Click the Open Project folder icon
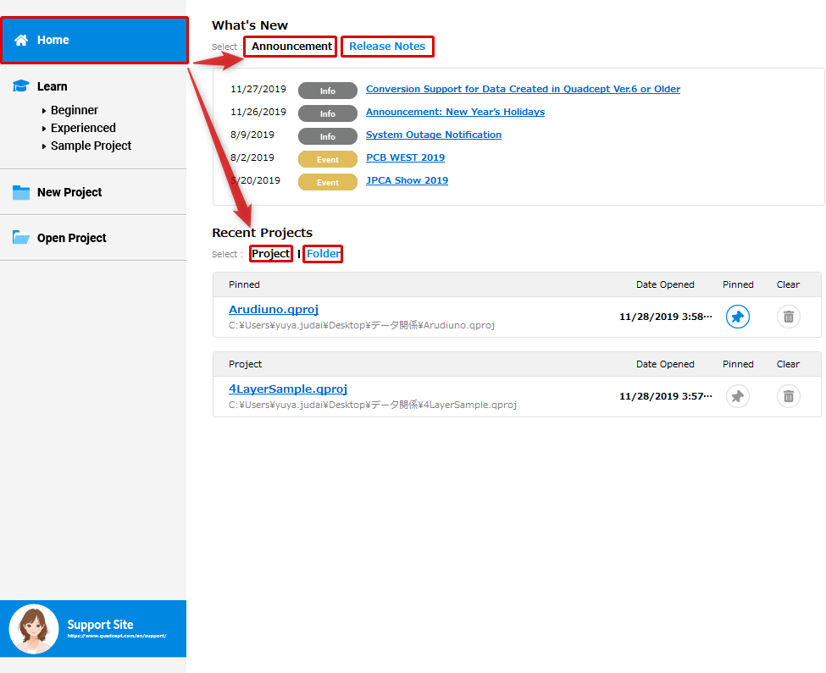The height and width of the screenshot is (673, 826). [x=21, y=238]
